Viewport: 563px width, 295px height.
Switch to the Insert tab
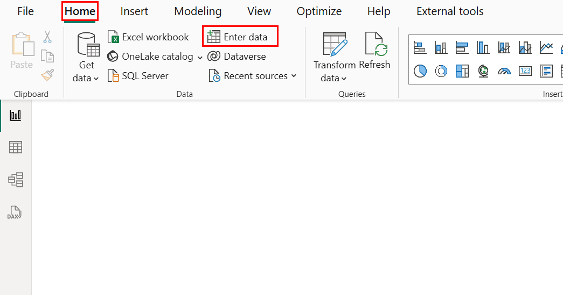point(134,11)
